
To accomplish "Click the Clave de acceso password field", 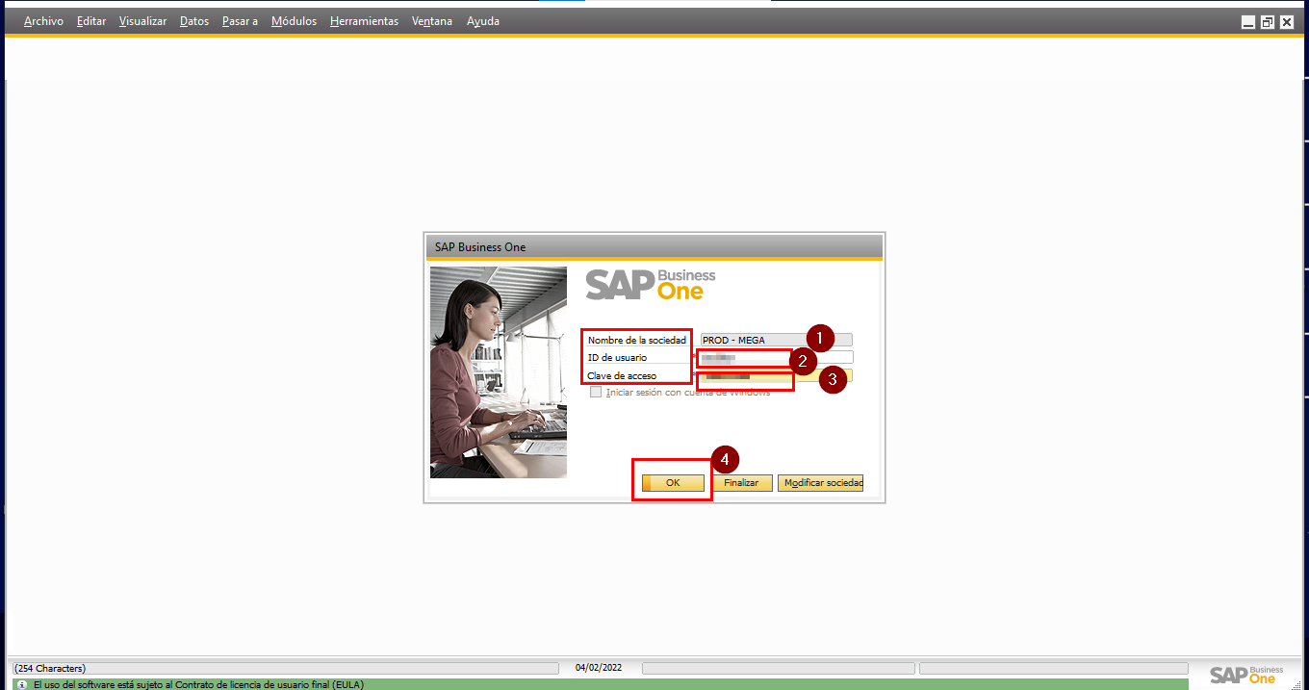I will (x=777, y=375).
